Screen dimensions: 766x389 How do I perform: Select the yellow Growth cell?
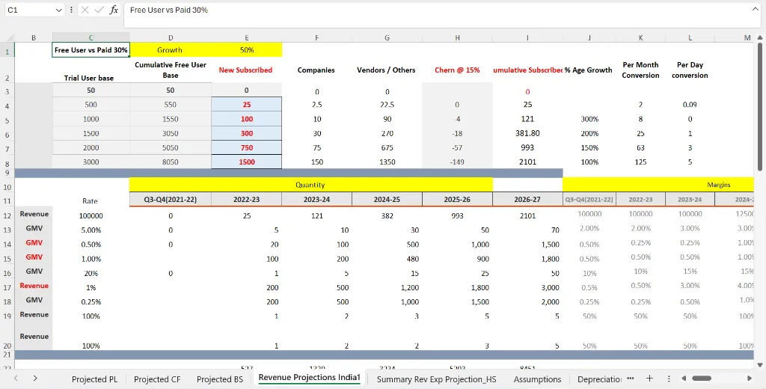[170, 50]
